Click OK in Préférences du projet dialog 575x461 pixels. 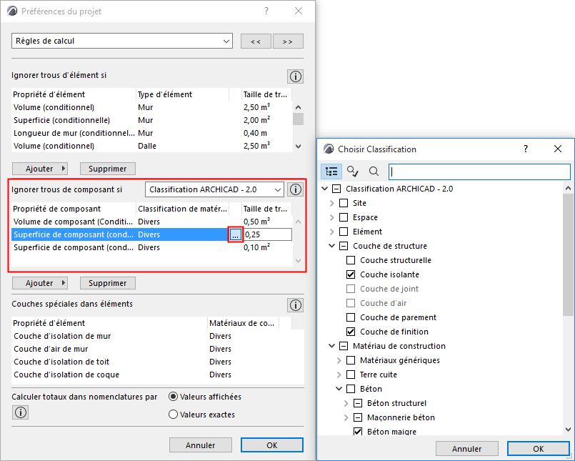coord(271,445)
